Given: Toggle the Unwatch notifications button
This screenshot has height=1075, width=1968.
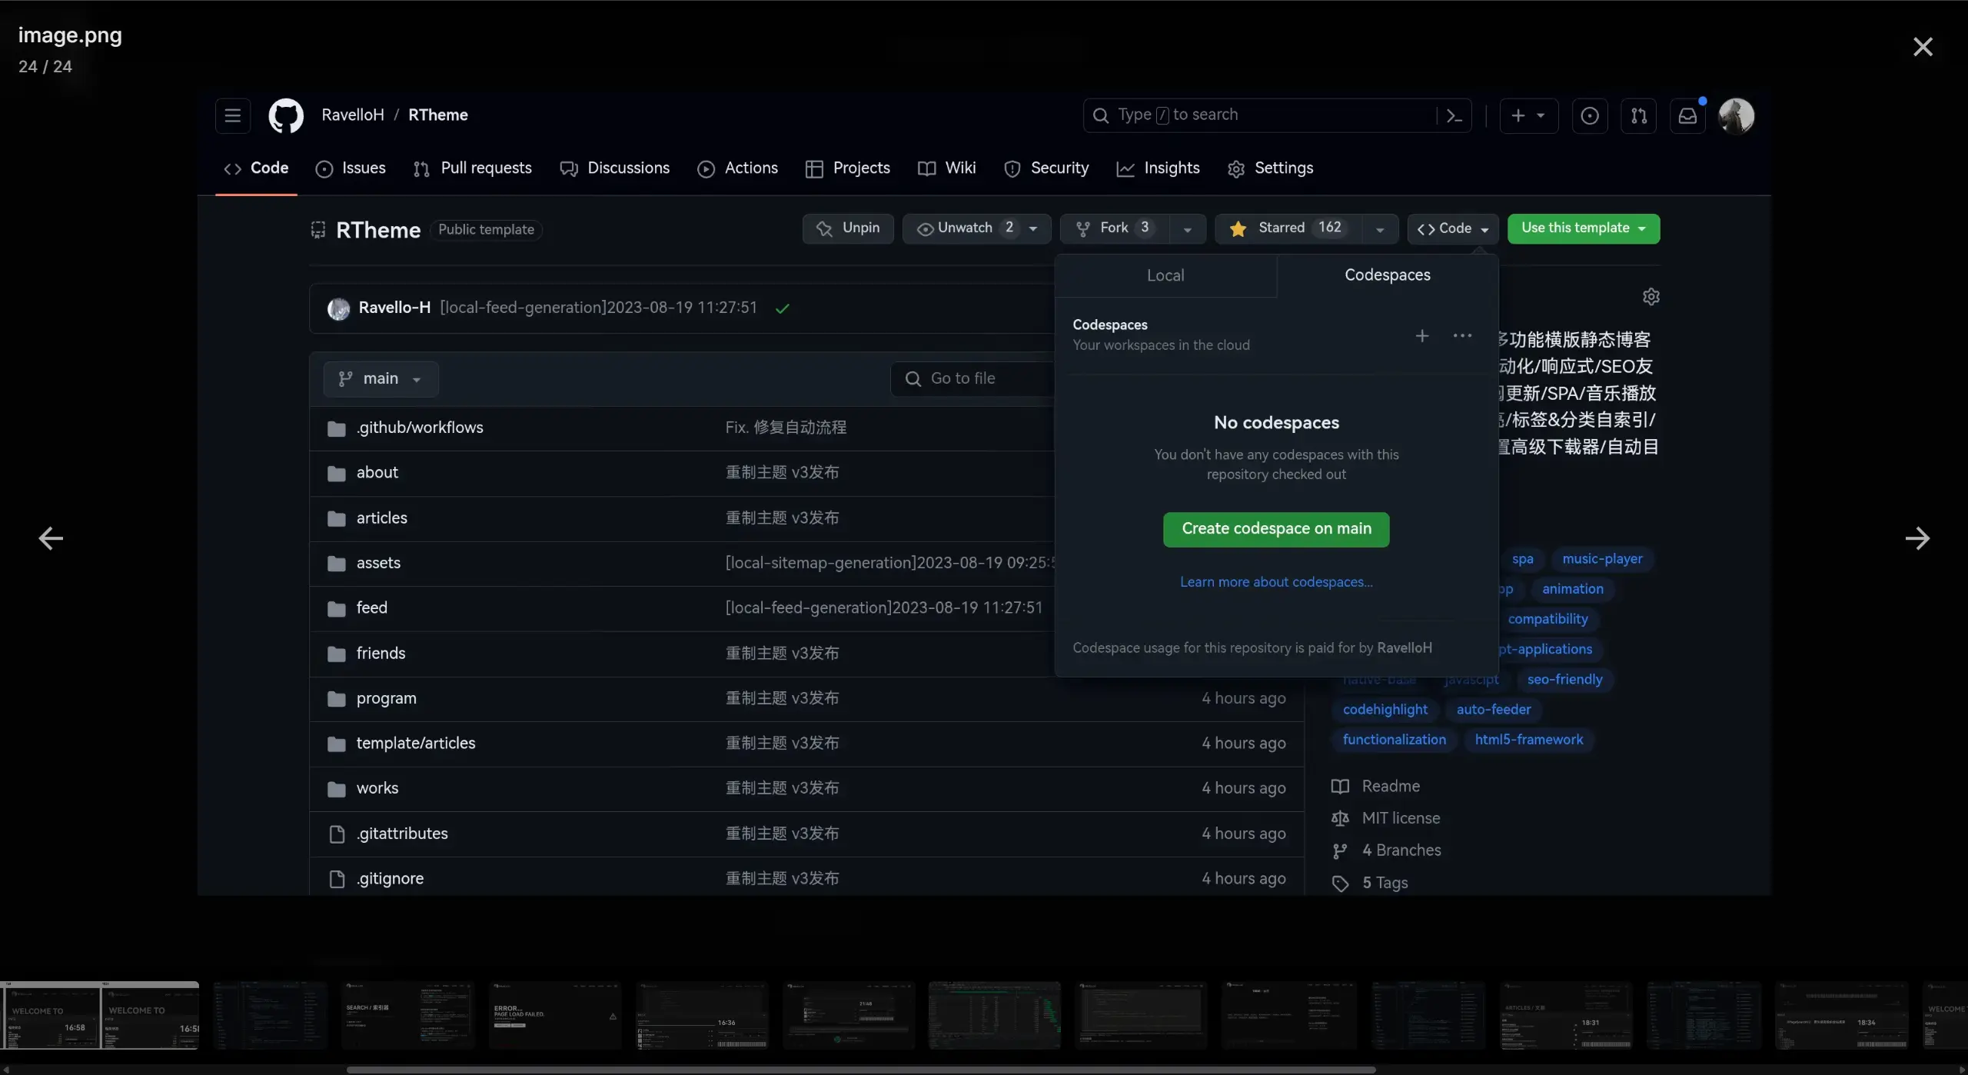Looking at the screenshot, I should coord(964,228).
